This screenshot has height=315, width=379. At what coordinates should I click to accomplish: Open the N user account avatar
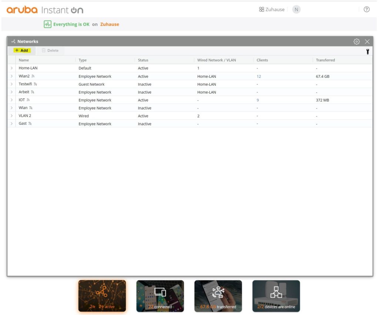296,9
